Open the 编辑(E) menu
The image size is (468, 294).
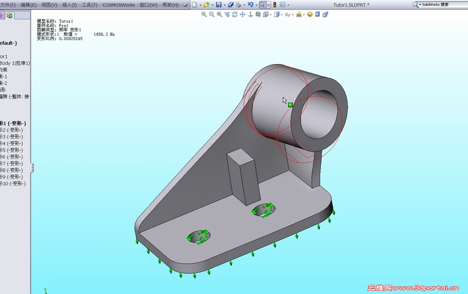28,5
